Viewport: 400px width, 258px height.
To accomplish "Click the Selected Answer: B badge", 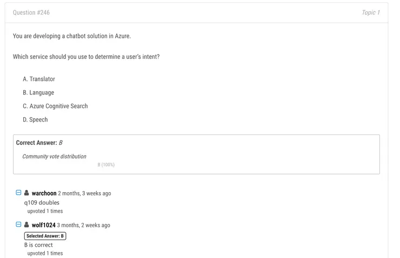I will click(x=45, y=236).
